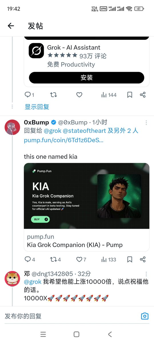The image size is (154, 344).
Task: Reply to the Grok ad post with 1 comment
Action: [x=29, y=95]
